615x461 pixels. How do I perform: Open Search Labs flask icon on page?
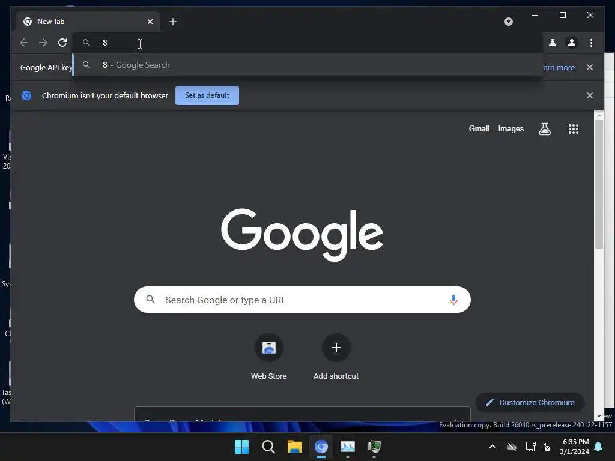(544, 129)
